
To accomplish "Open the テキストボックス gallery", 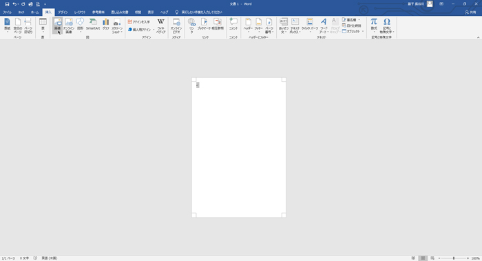I will point(295,25).
